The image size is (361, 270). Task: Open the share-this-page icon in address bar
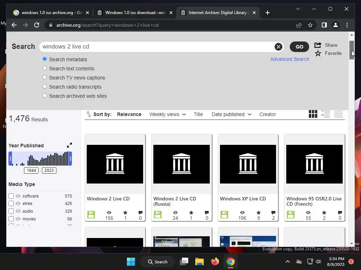[x=299, y=25]
